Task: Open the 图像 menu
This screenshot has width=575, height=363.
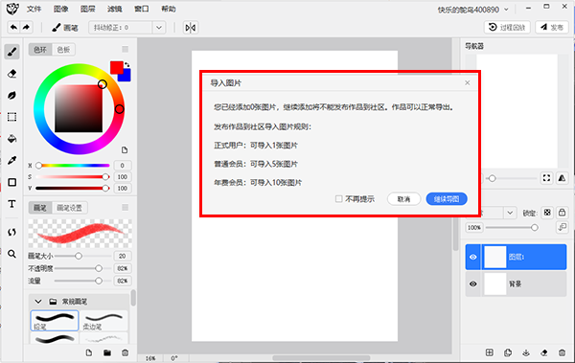Action: 61,9
